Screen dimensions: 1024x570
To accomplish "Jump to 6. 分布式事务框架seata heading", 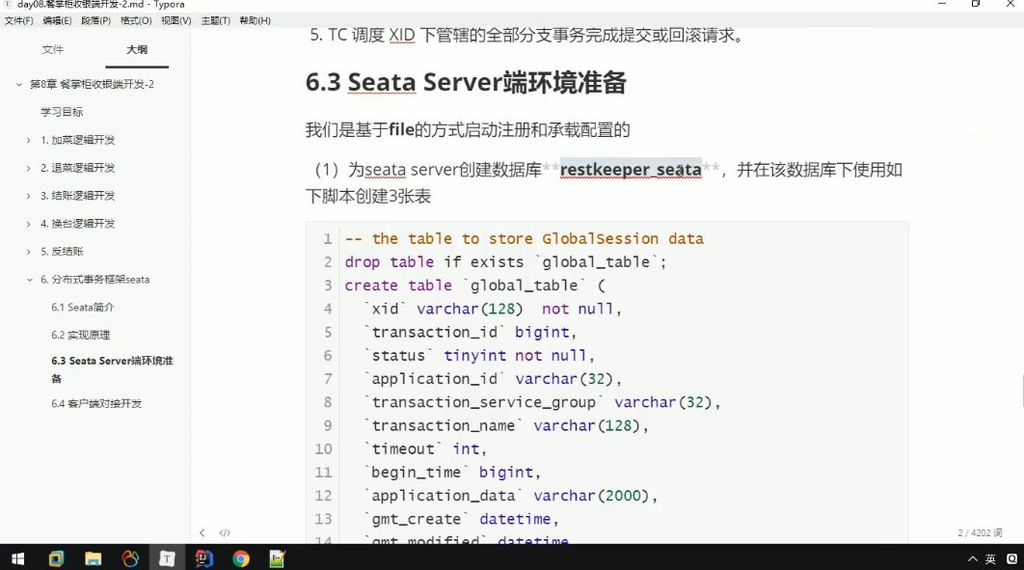I will click(x=95, y=280).
